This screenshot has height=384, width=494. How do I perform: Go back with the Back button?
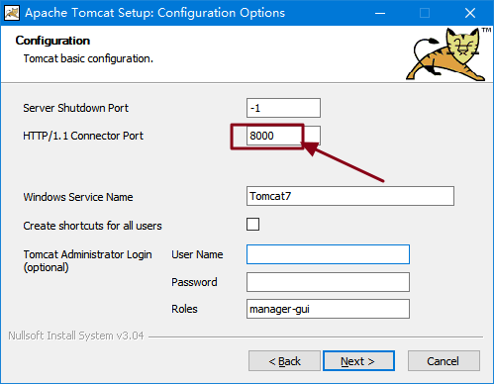[284, 361]
